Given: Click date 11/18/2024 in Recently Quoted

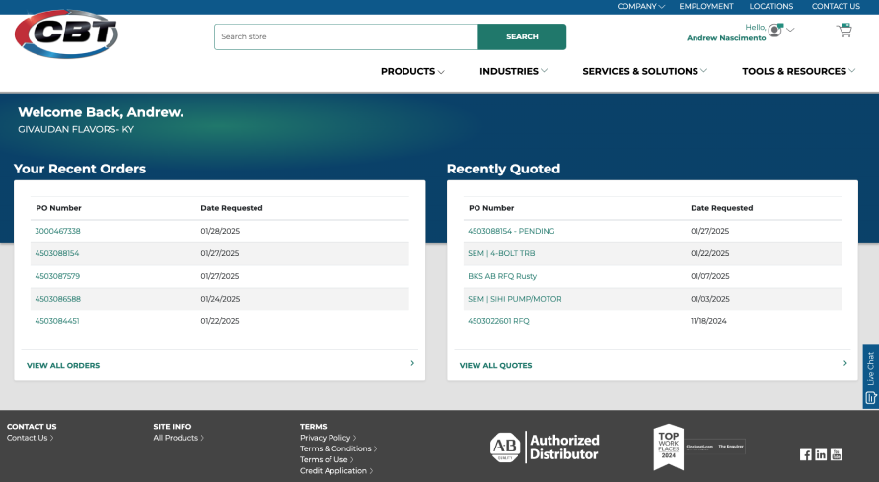Looking at the screenshot, I should click(x=708, y=321).
